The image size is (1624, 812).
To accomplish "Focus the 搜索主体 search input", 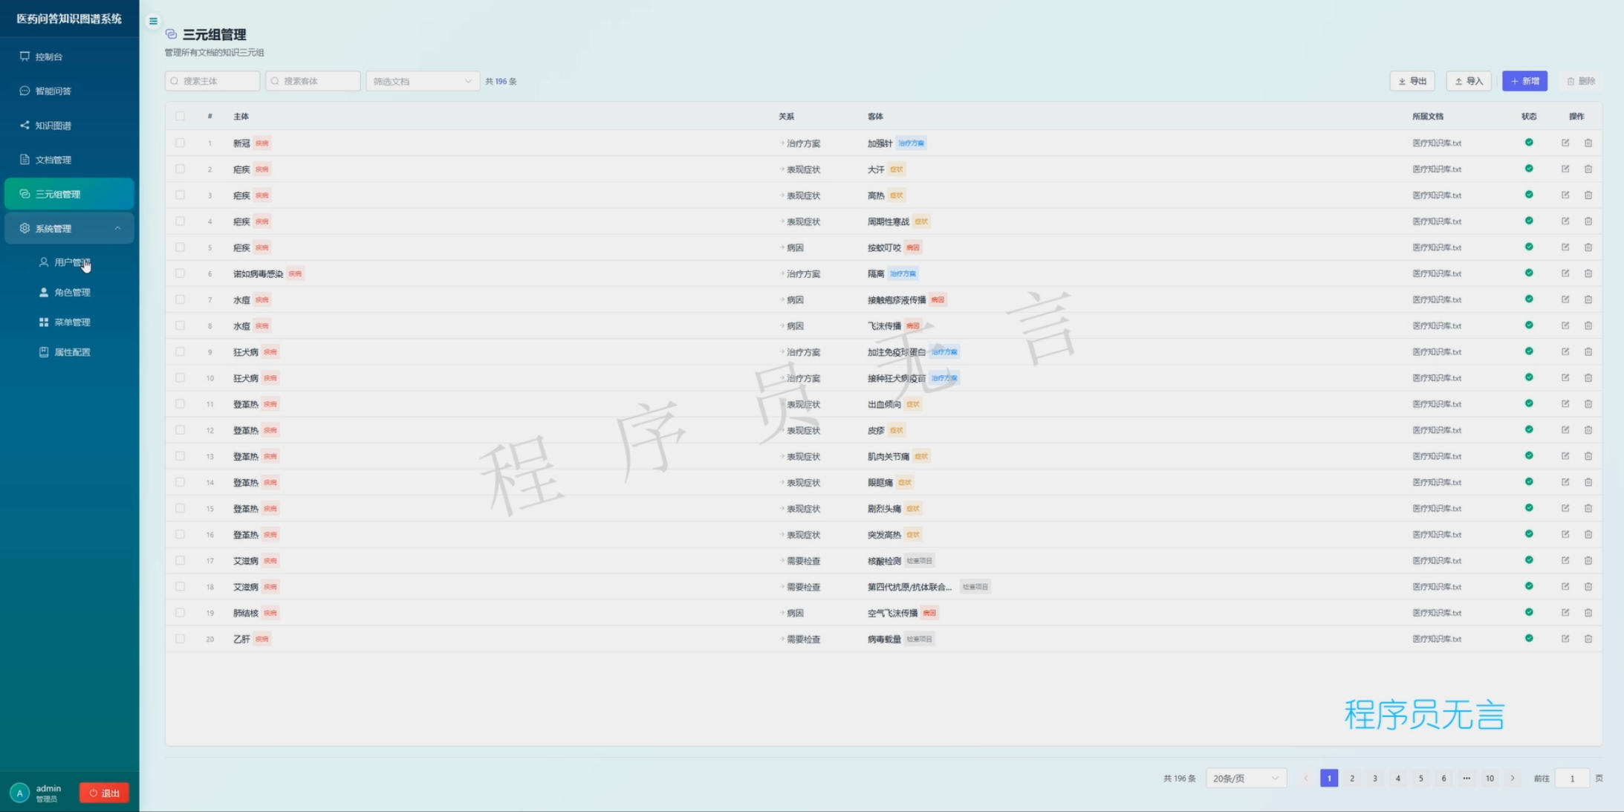I will coord(215,81).
